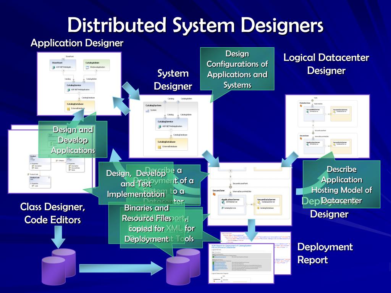Click the arrow below 'Class Designer, Code Editors'

[58, 237]
